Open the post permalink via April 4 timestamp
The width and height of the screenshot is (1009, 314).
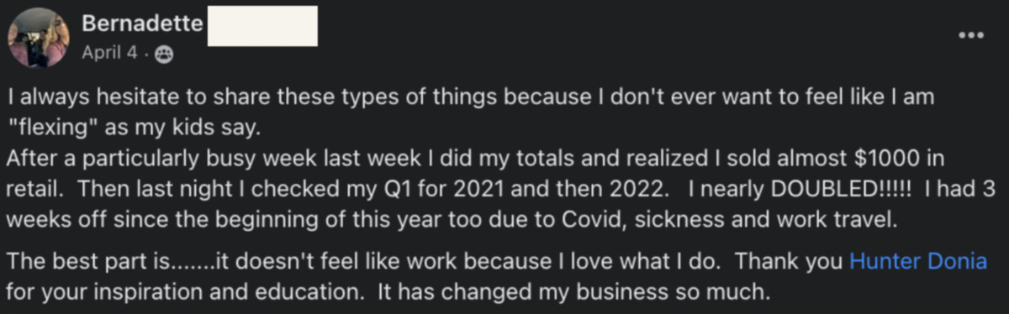coord(111,52)
